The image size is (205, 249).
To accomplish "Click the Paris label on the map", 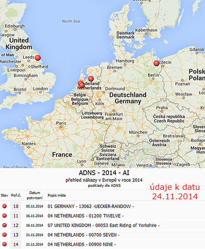I will 61,123.
